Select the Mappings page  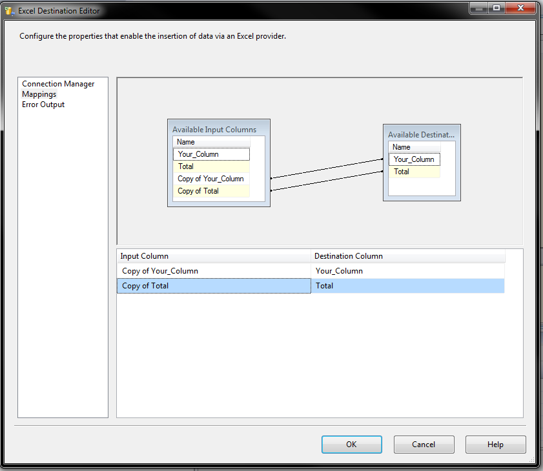39,94
